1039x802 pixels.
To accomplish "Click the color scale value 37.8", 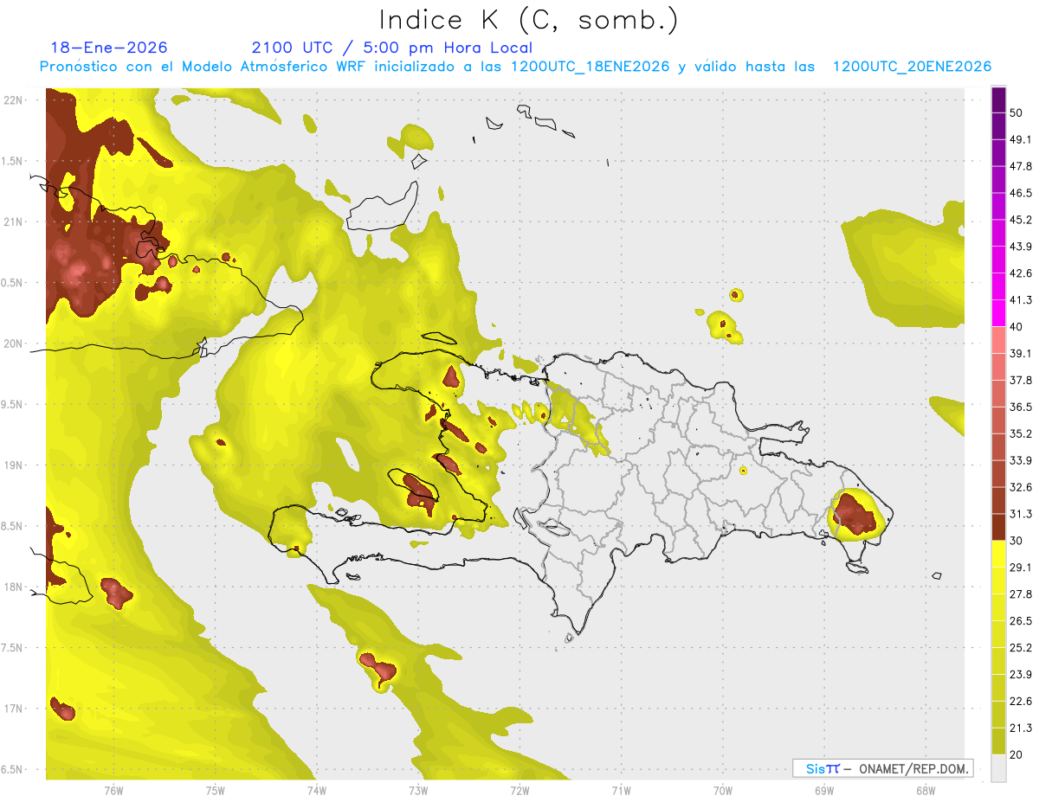I will click(x=1021, y=380).
